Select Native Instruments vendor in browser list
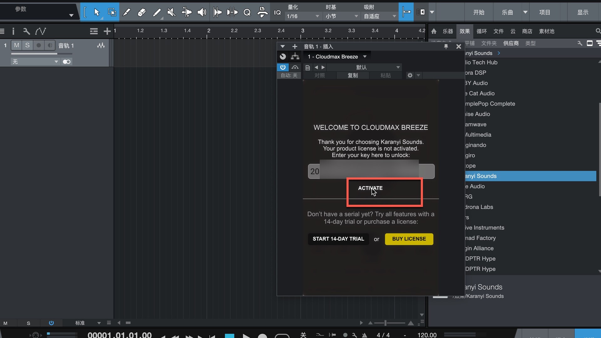The height and width of the screenshot is (338, 601). coord(485,228)
